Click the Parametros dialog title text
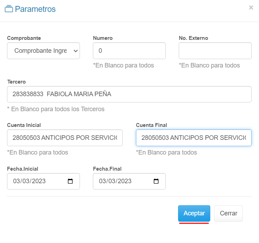 (x=35, y=9)
